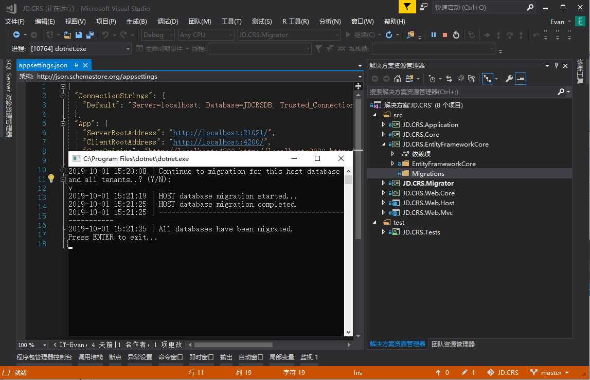This screenshot has width=590, height=380.
Task: Click the Quick Launch search magnifier icon
Action: tap(530, 7)
